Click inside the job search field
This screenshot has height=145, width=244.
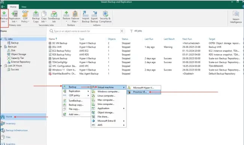pos(86,31)
